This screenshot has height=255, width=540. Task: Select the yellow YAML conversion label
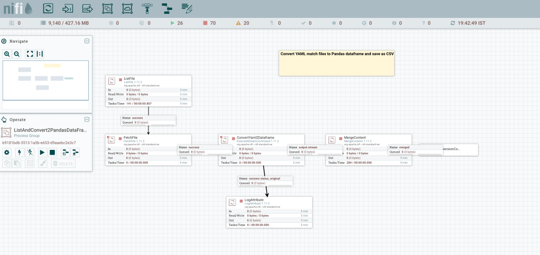click(337, 63)
